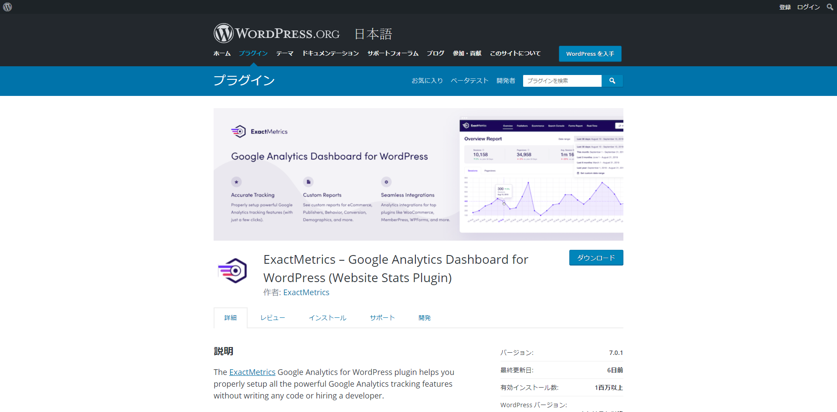Submit the plugin search with the magnifier button

(x=612, y=81)
